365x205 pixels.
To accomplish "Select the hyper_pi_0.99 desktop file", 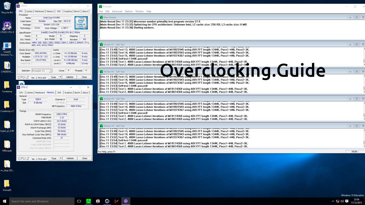I will (x=7, y=127).
